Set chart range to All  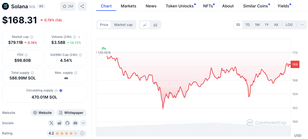276,25
